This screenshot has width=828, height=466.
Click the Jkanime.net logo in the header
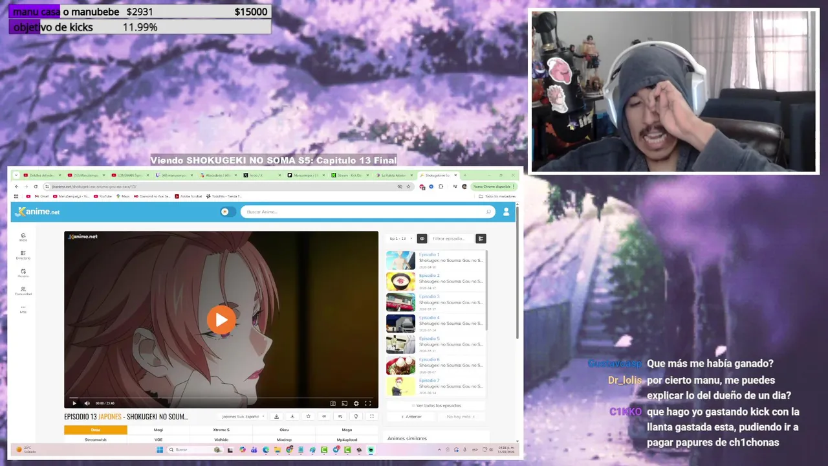tap(37, 212)
